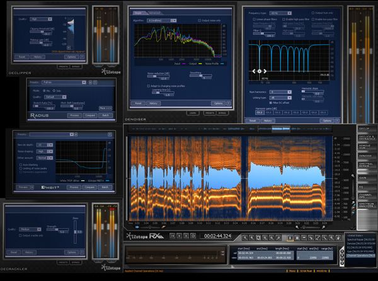Image resolution: width=378 pixels, height=281 pixels.
Task: Click the help question mark in Denoiser
Action: (229, 103)
